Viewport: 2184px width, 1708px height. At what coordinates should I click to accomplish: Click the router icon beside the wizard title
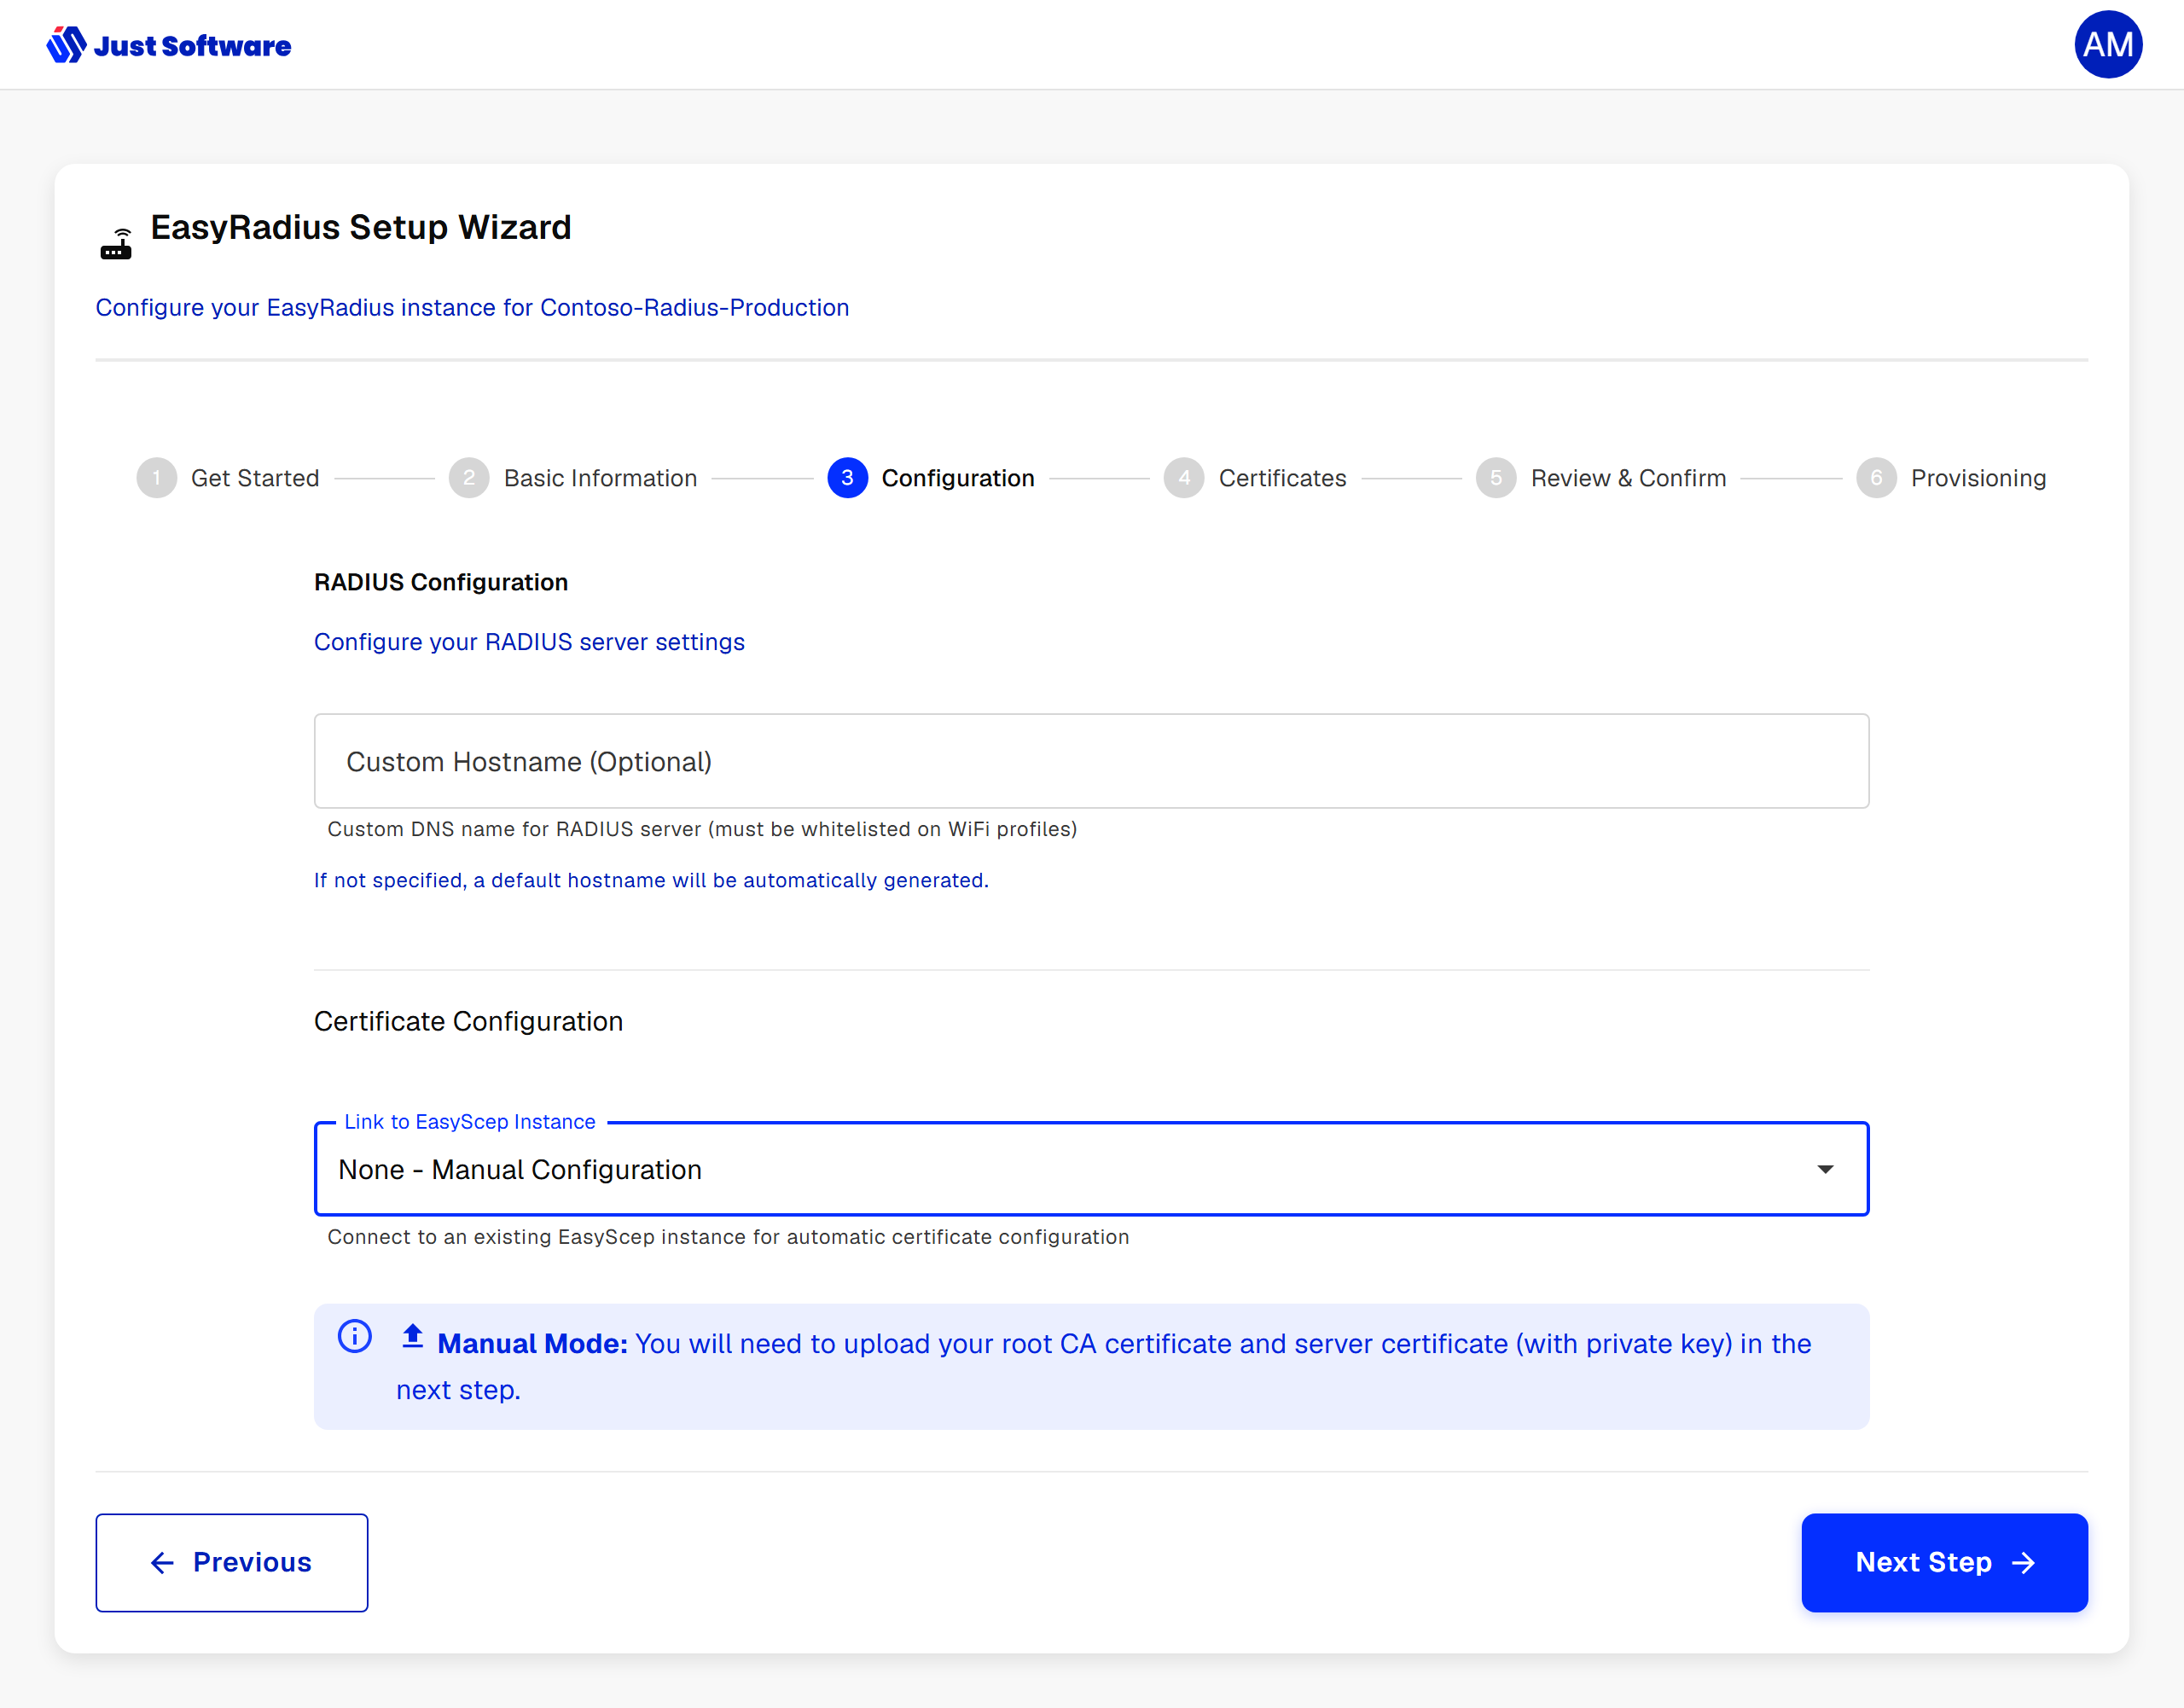tap(116, 243)
